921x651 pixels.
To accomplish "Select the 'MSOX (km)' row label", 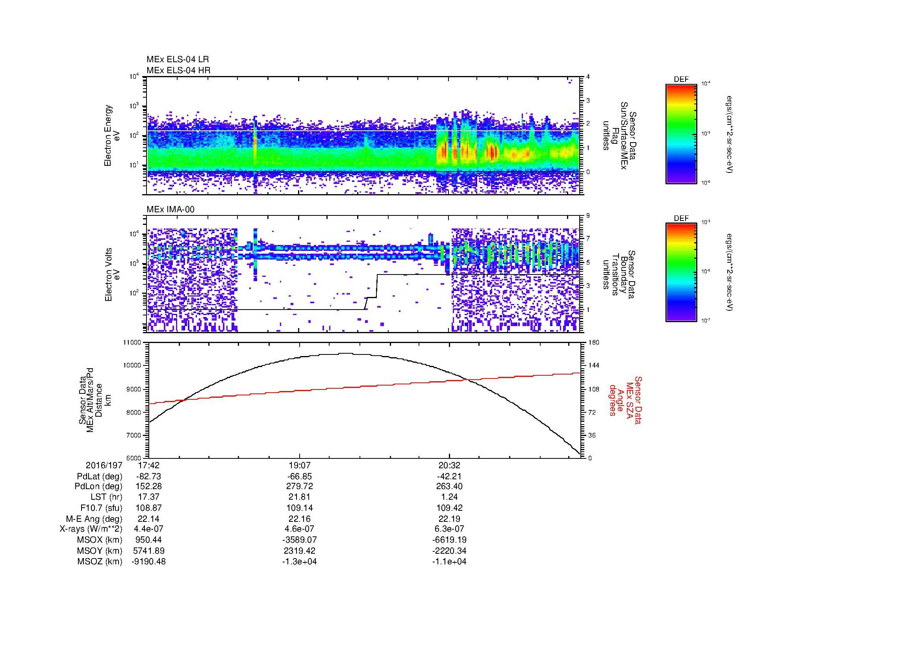I will tap(100, 540).
